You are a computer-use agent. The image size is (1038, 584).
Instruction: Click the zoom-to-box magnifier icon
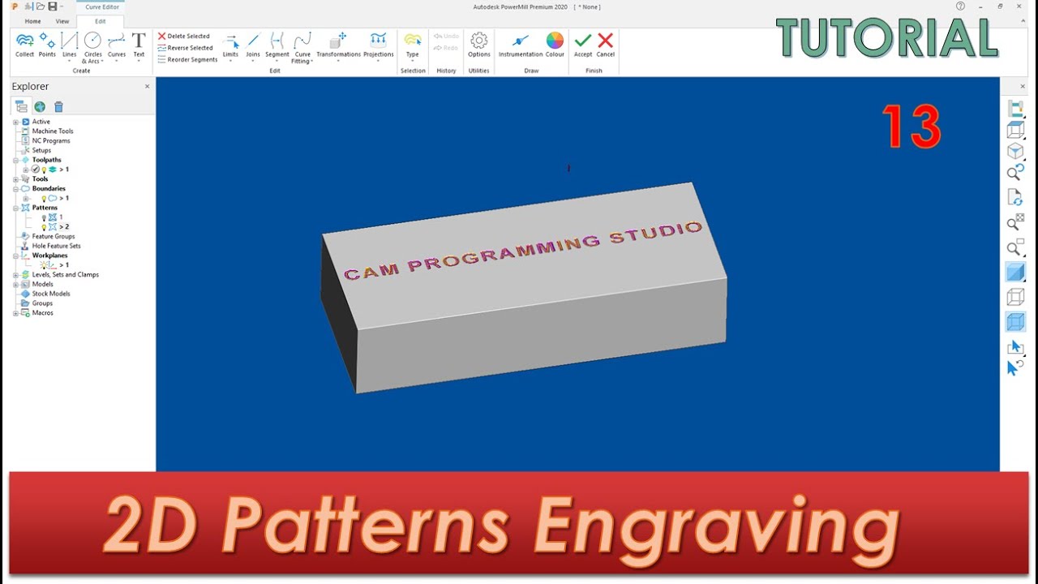point(1015,248)
